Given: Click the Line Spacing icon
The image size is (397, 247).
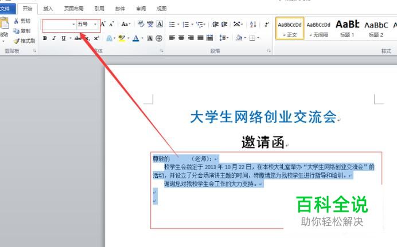Looking at the screenshot, I should click(x=222, y=38).
